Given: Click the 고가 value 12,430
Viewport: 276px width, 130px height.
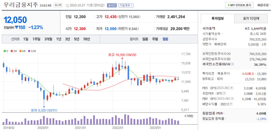Looking at the screenshot, I should [110, 17].
